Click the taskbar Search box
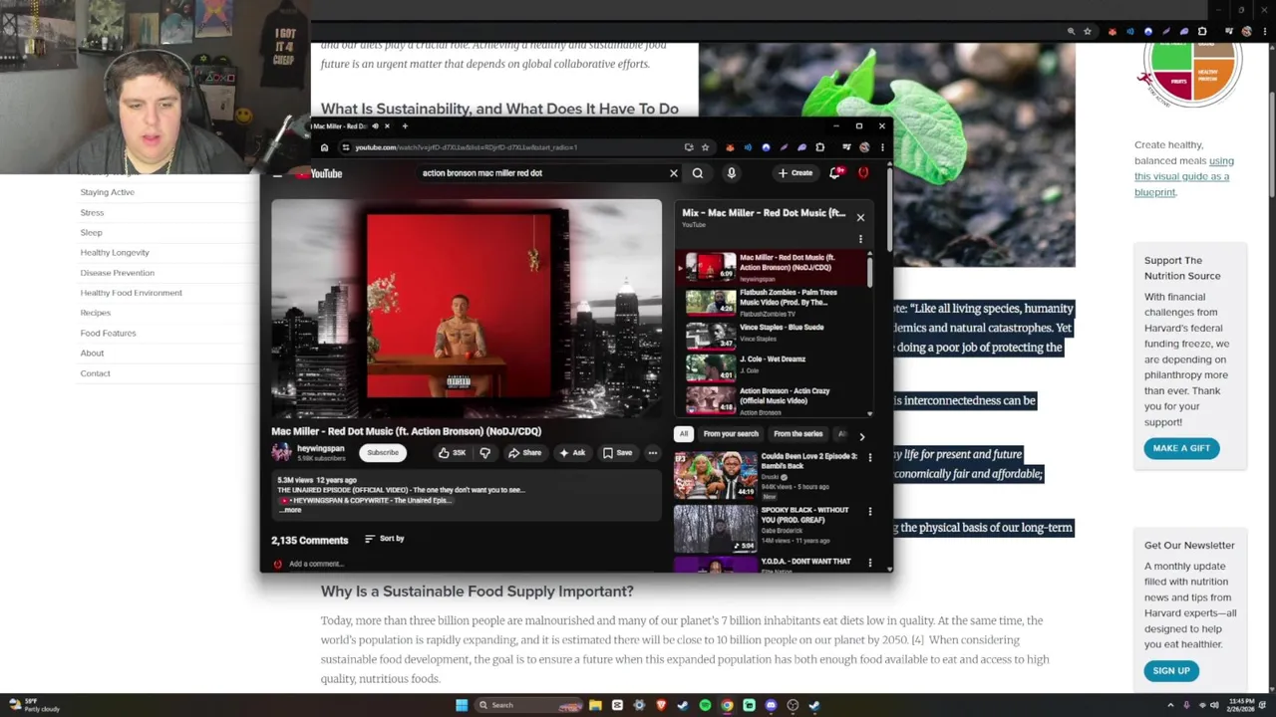Screen dimensions: 1276x717 (x=528, y=705)
